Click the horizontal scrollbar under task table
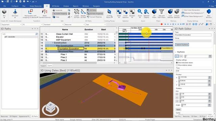 70,63
